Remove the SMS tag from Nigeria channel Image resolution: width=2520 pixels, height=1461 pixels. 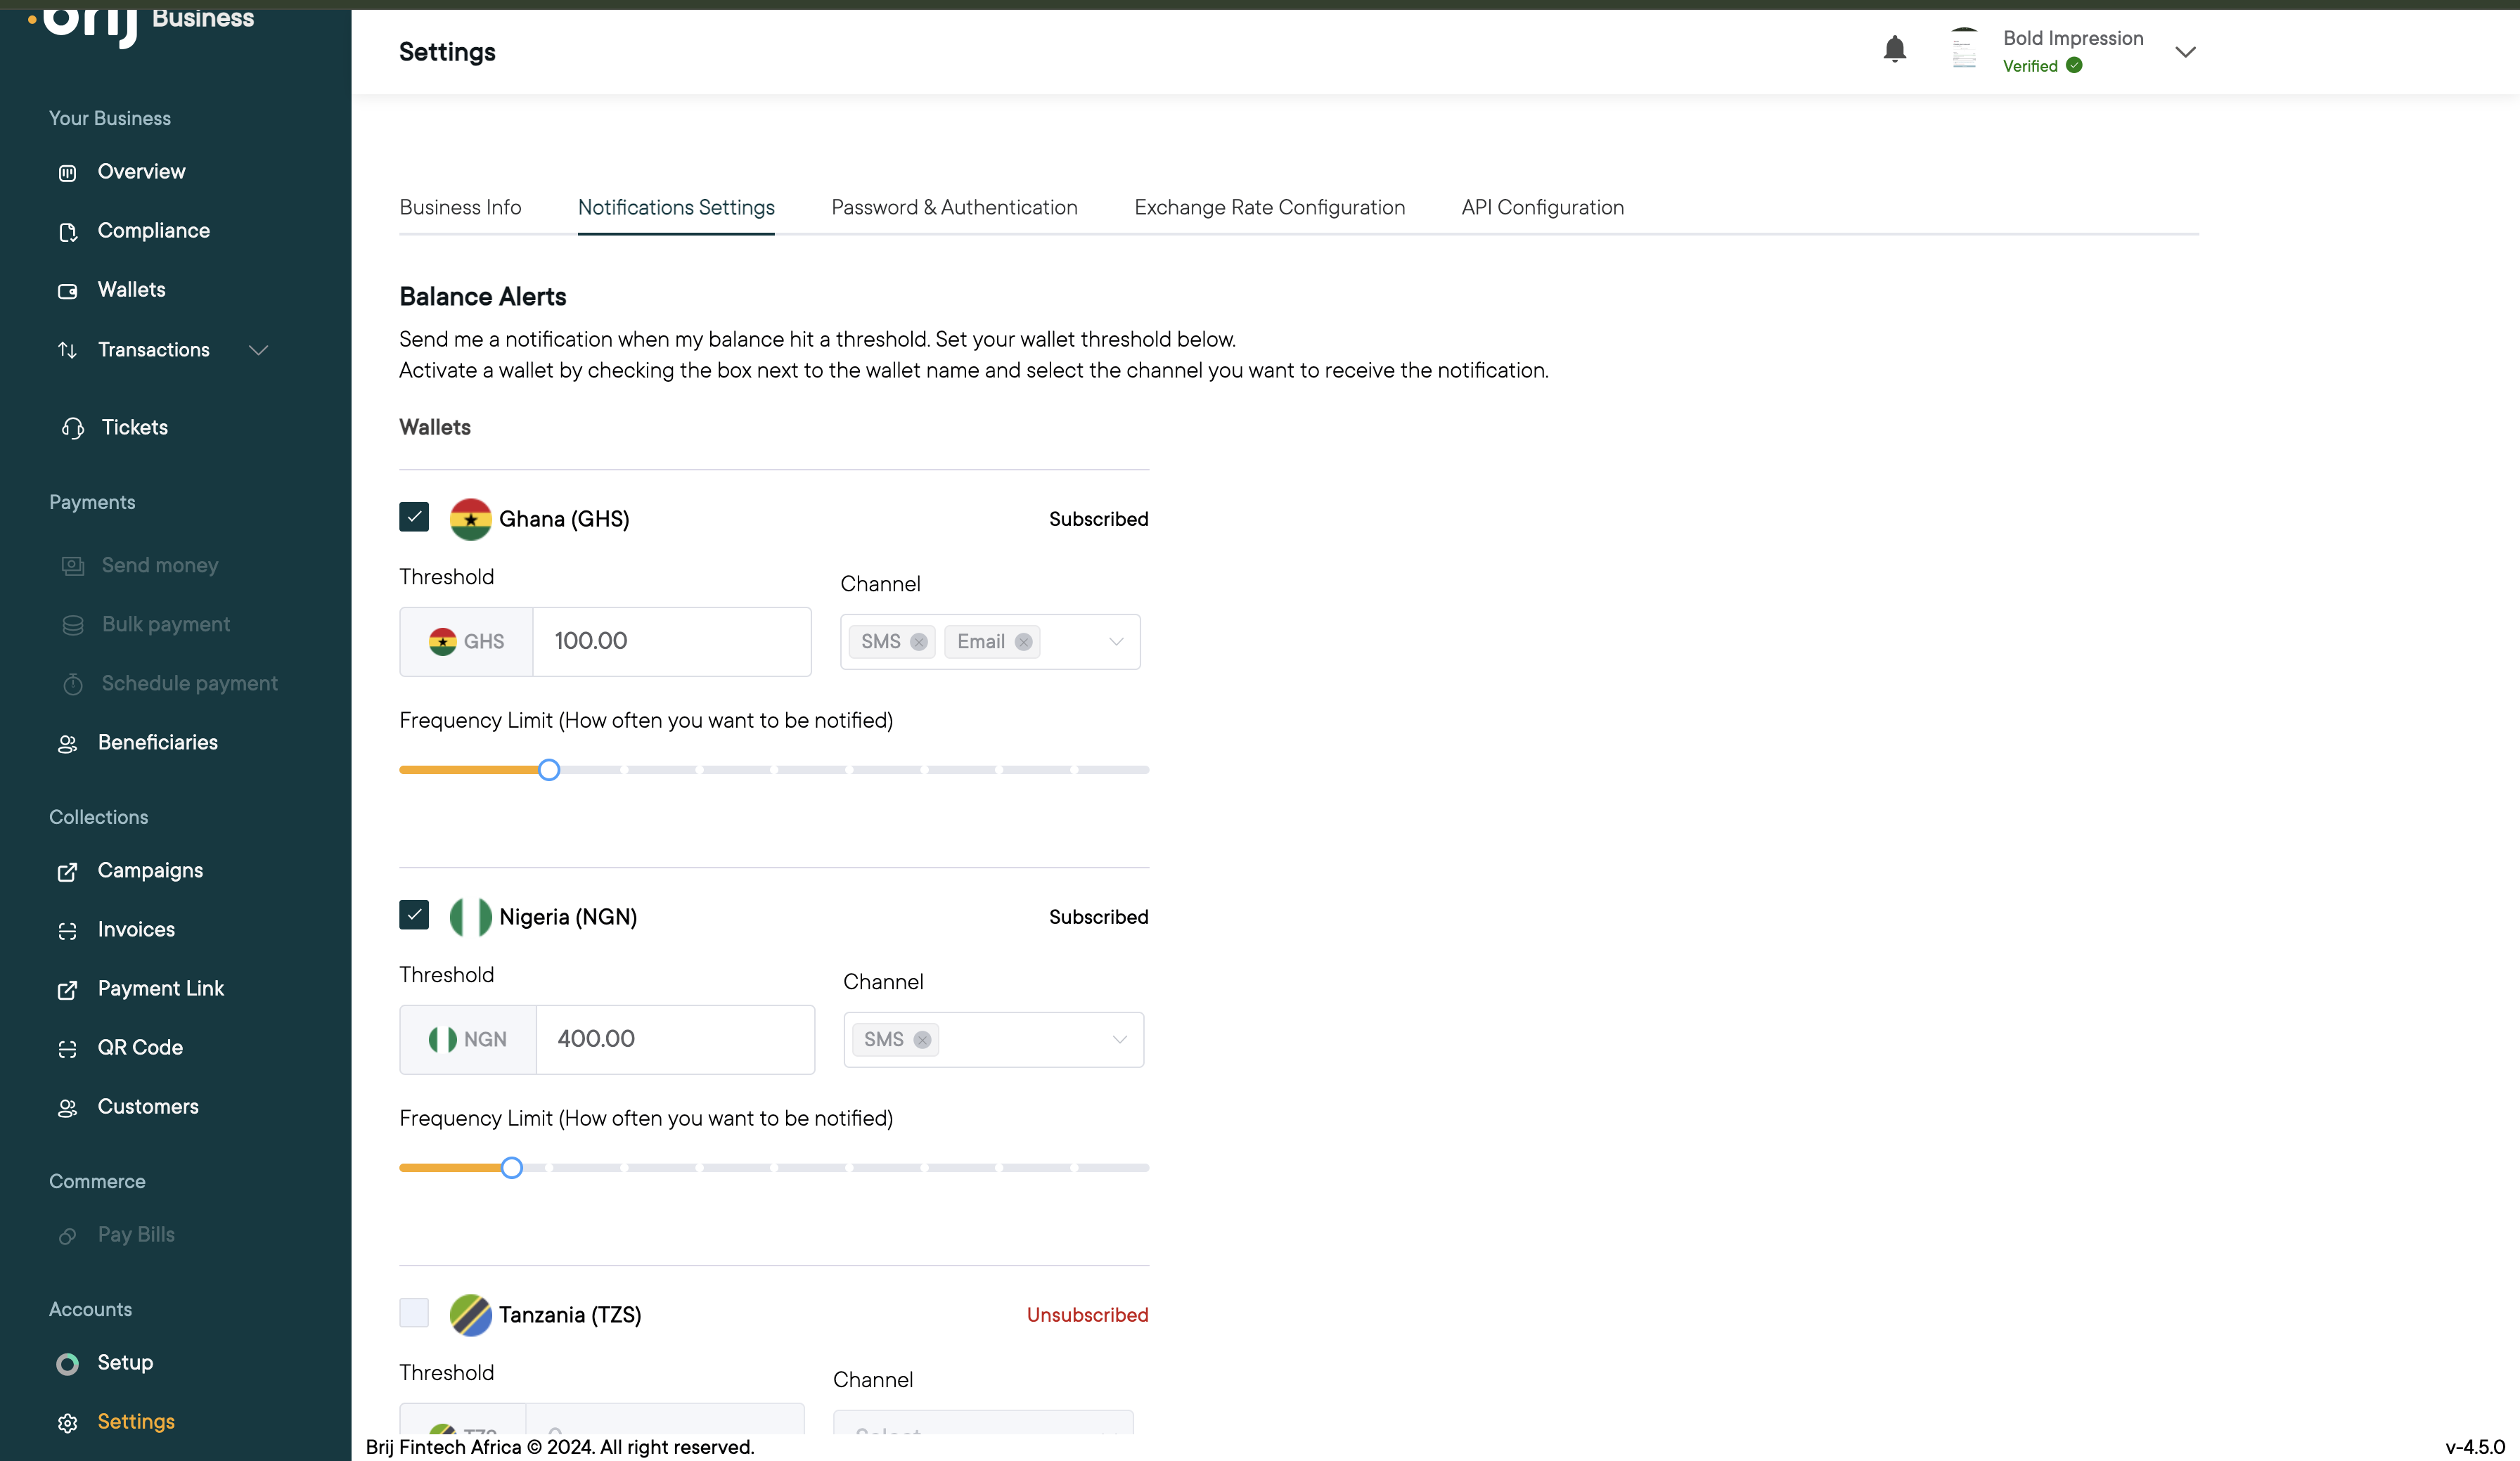922,1040
